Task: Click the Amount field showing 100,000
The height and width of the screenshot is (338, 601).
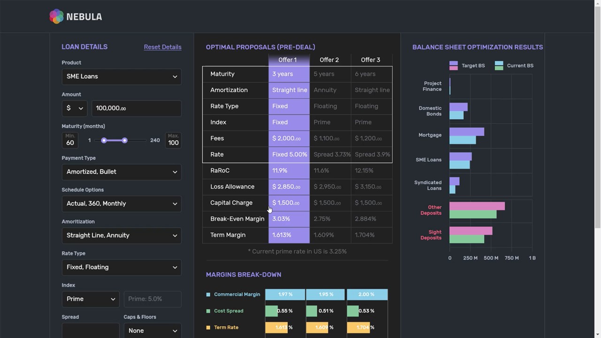Action: coord(136,108)
